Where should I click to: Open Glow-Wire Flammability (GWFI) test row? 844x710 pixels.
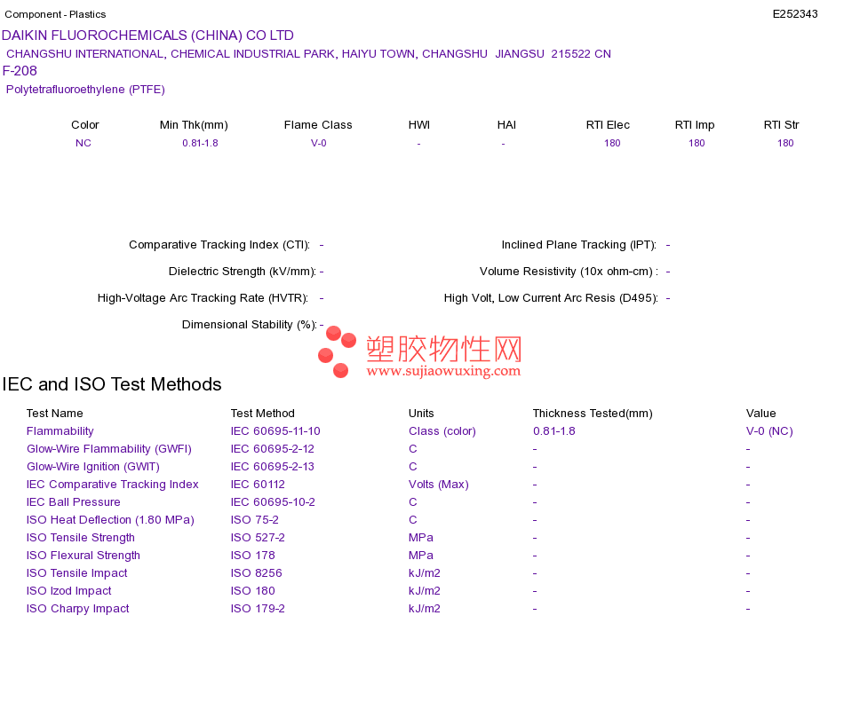click(109, 448)
